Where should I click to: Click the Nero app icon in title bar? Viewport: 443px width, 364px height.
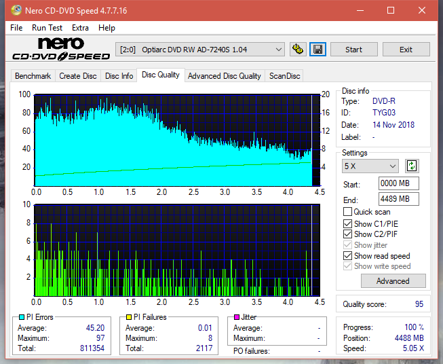[x=16, y=10]
